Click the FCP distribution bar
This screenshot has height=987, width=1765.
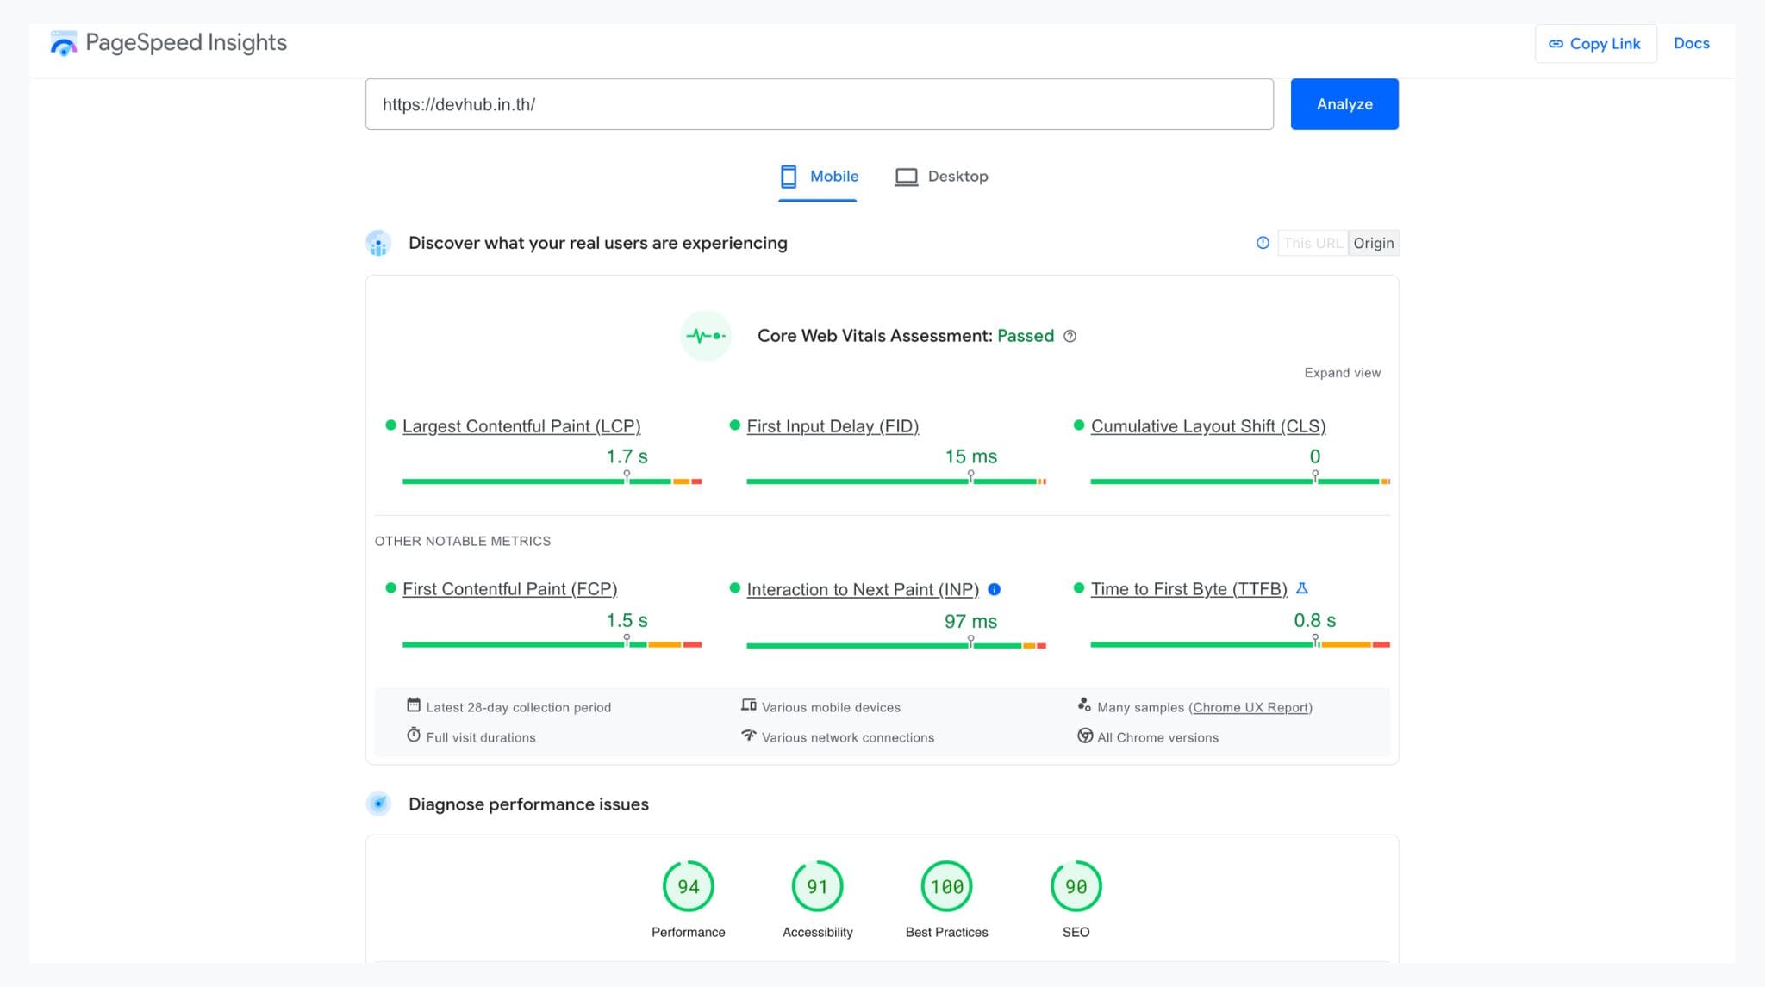(552, 644)
